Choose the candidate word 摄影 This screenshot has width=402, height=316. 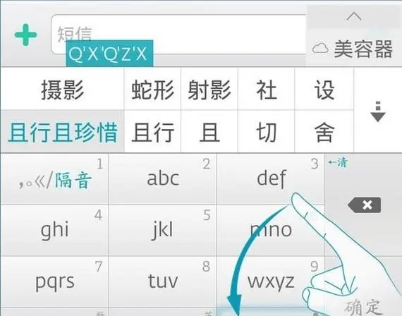(62, 90)
